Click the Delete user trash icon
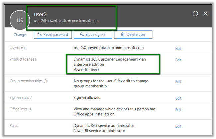 pyautogui.click(x=123, y=34)
